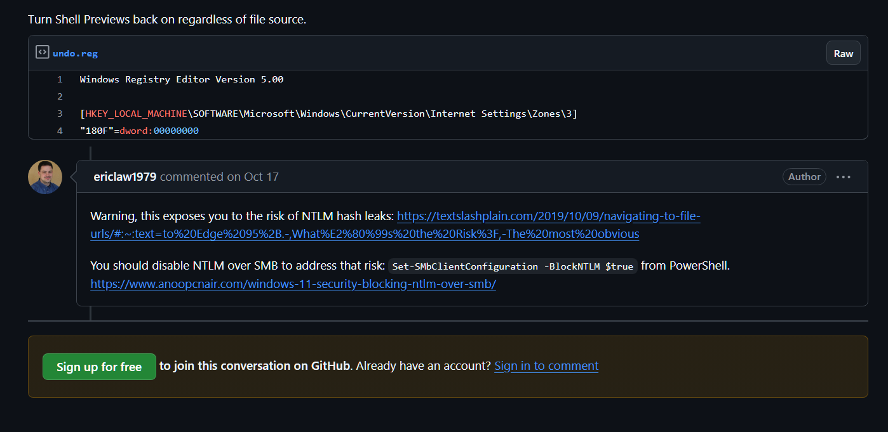Select line number 4 in the code

click(60, 131)
